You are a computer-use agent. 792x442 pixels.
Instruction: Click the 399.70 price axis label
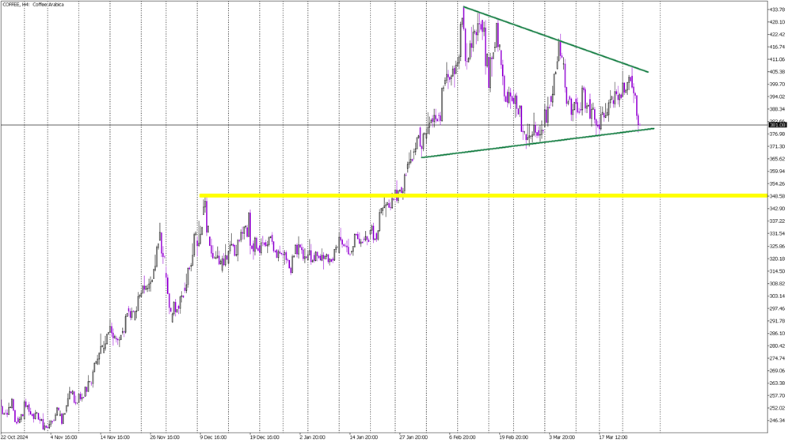(x=778, y=84)
